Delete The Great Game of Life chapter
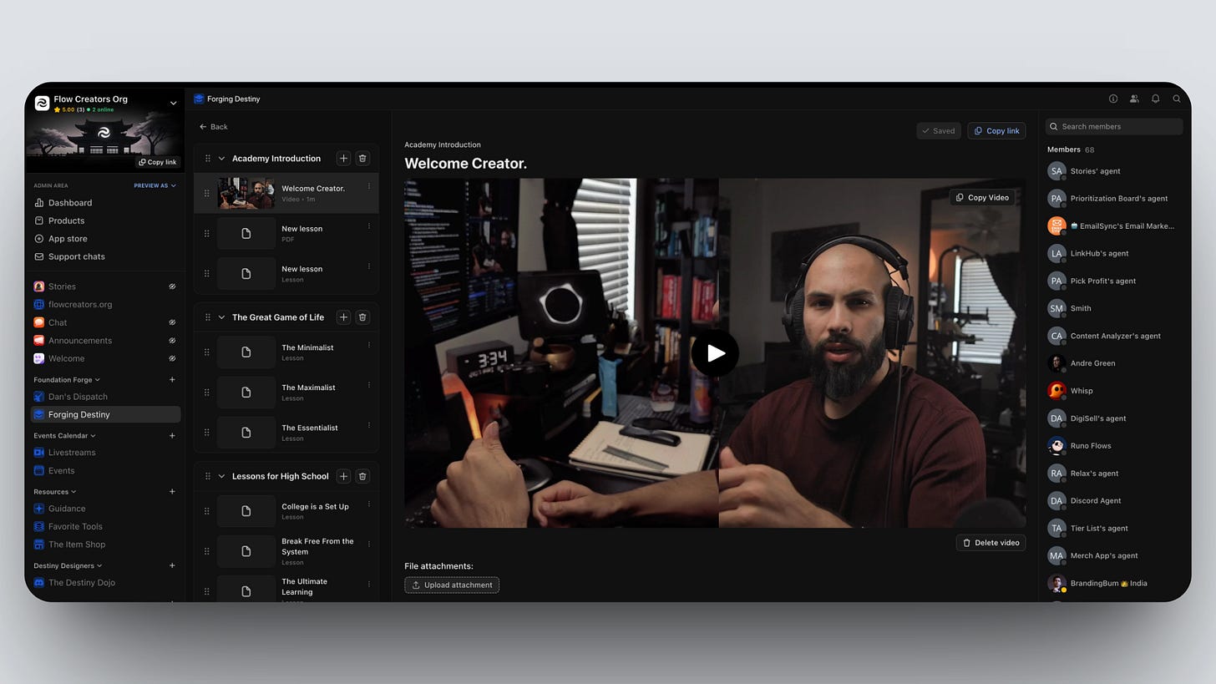 tap(362, 317)
